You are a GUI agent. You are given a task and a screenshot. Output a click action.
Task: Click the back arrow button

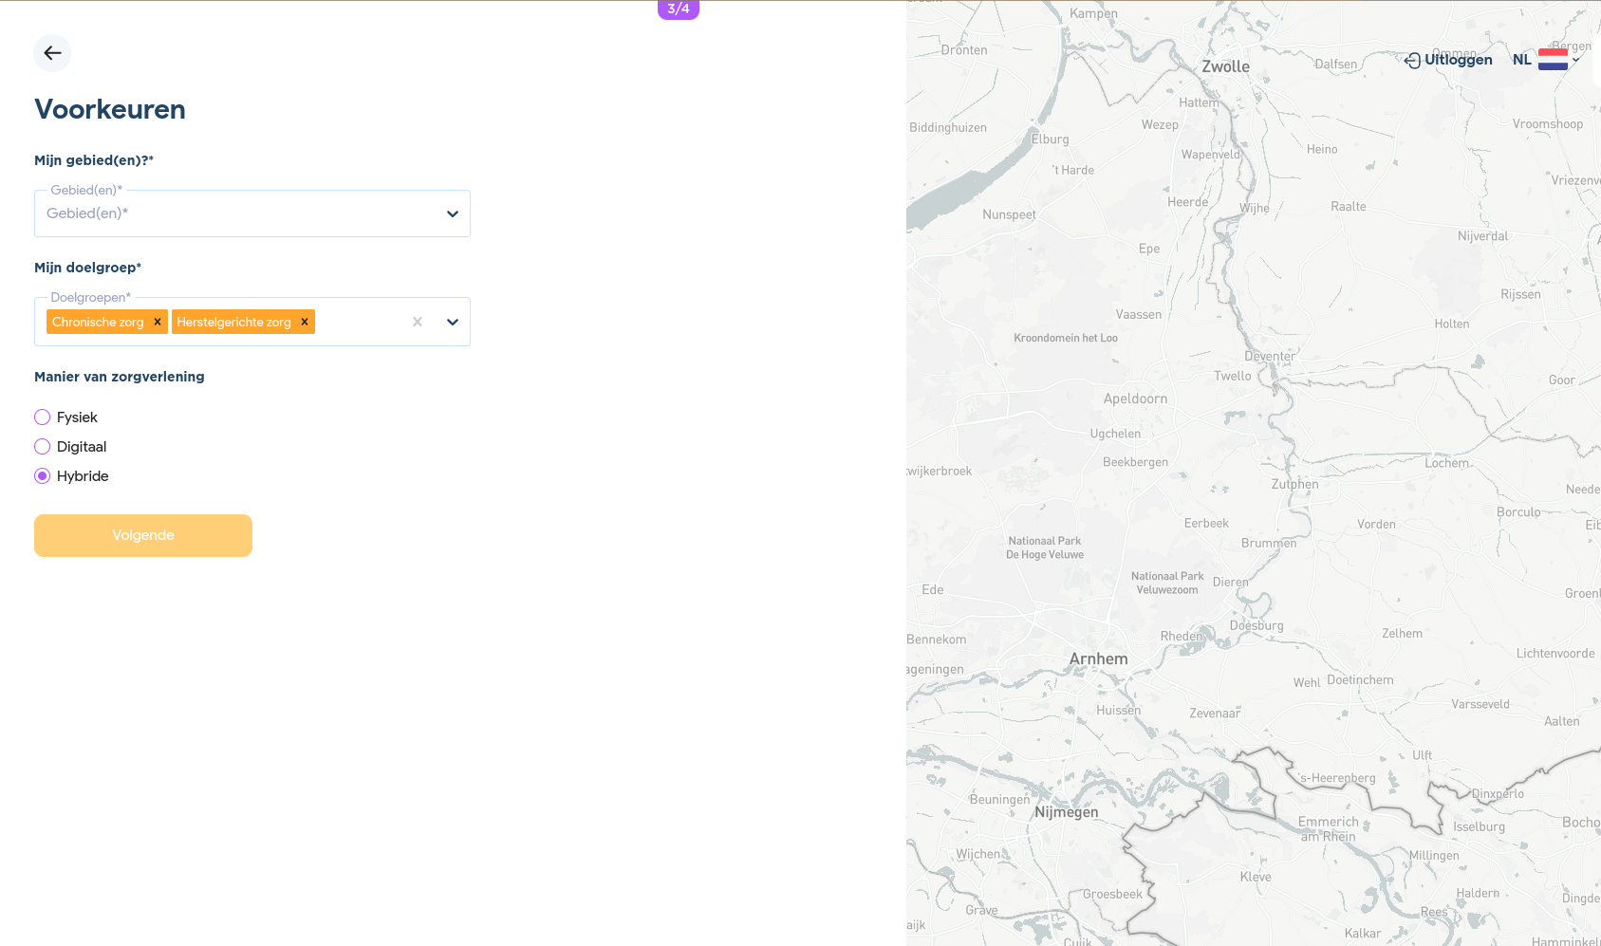pyautogui.click(x=52, y=53)
